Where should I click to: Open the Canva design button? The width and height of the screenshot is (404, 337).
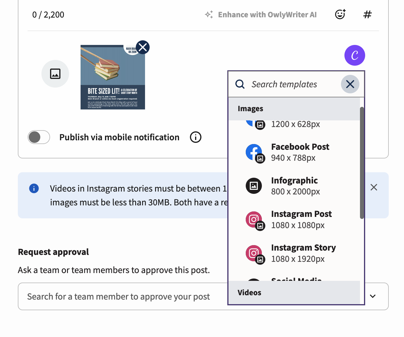[x=355, y=55]
